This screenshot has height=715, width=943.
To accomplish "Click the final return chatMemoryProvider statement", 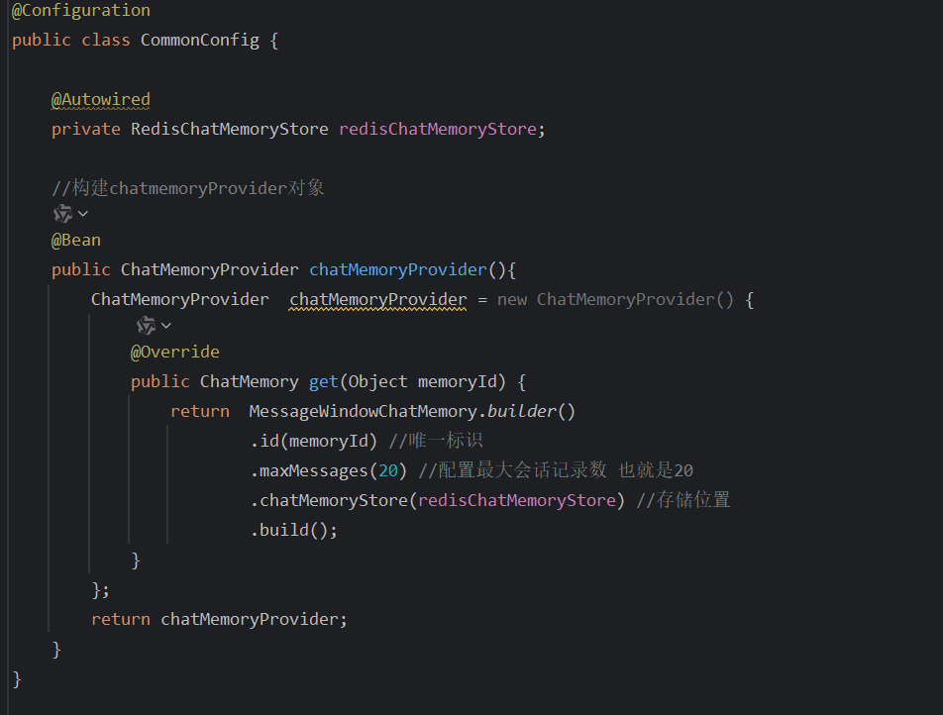I will pyautogui.click(x=217, y=618).
